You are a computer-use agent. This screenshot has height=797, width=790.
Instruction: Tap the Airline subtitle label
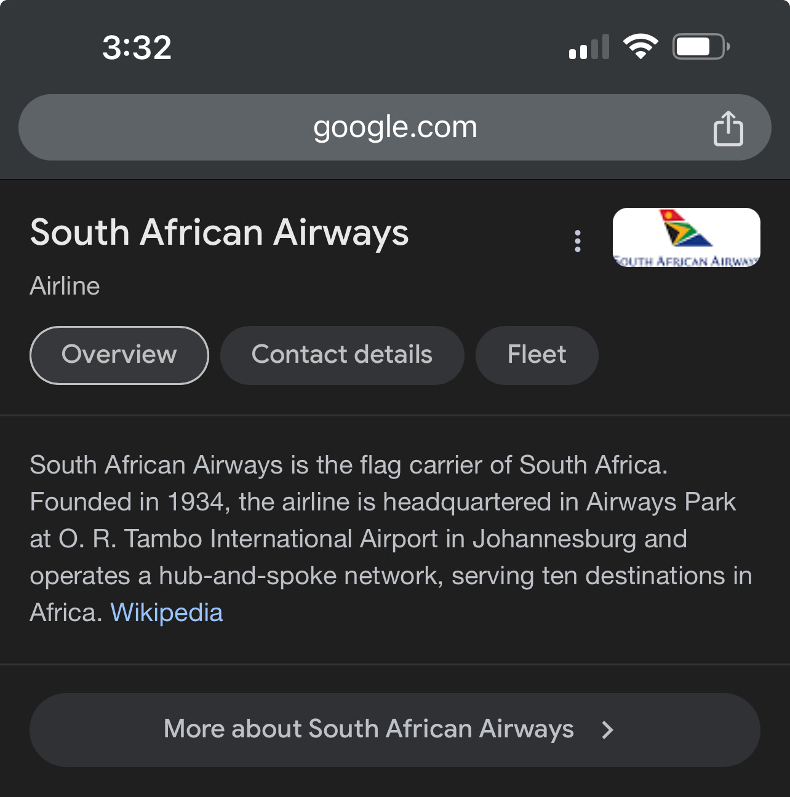click(65, 286)
